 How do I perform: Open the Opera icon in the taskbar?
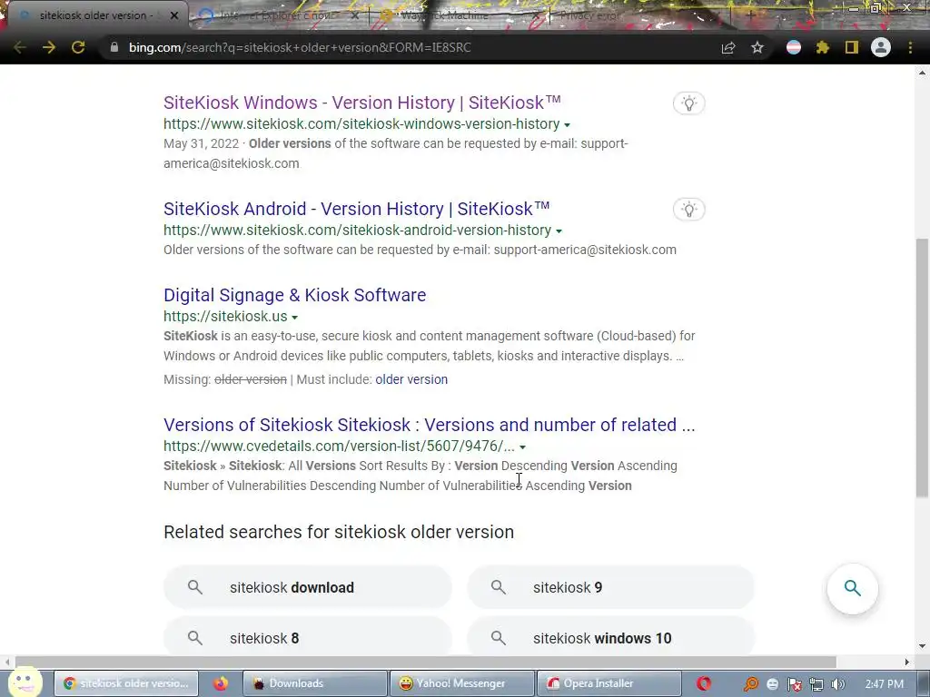704,683
